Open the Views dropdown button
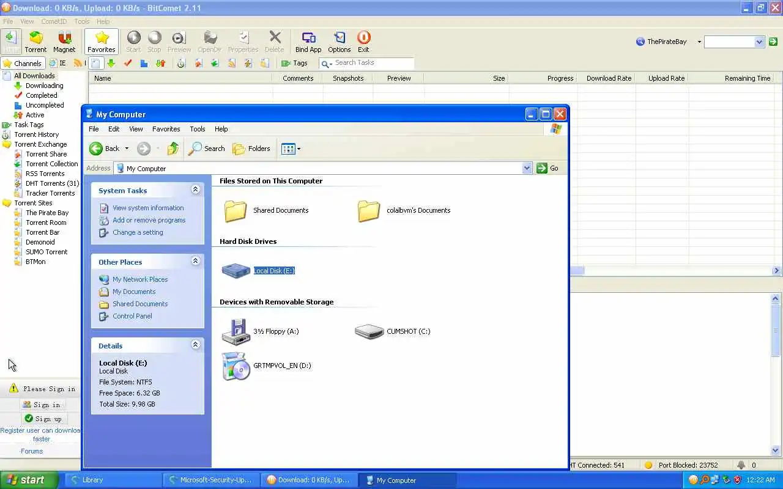783x489 pixels. coord(291,149)
